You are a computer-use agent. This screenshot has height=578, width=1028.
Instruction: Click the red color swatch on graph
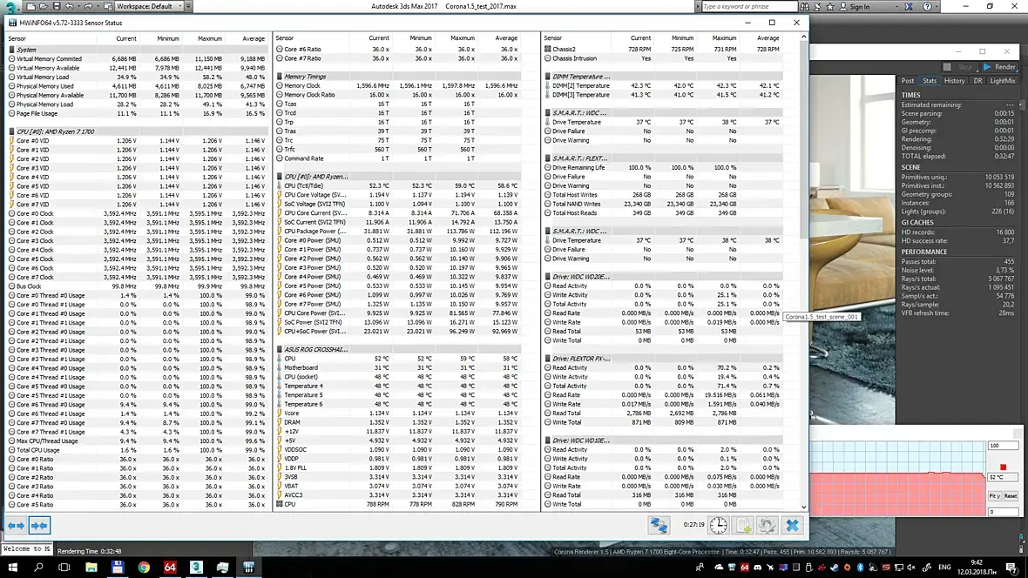1003,467
